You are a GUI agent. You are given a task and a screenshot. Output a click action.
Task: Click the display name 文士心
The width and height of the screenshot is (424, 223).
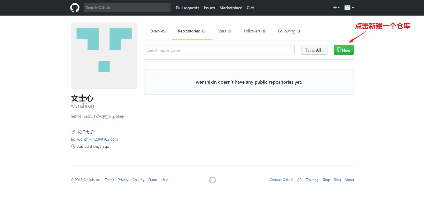click(82, 98)
